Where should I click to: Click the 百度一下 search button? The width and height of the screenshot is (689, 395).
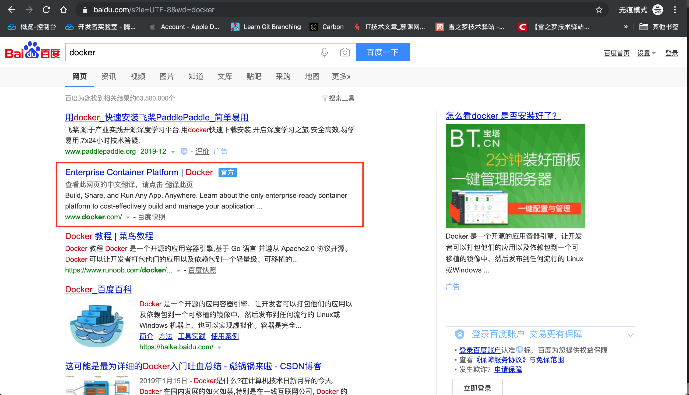click(382, 52)
